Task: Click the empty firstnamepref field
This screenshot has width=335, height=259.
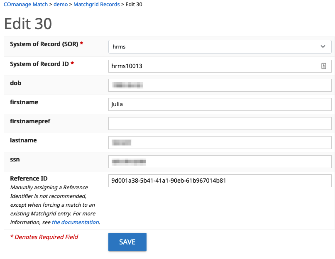Action: 219,123
